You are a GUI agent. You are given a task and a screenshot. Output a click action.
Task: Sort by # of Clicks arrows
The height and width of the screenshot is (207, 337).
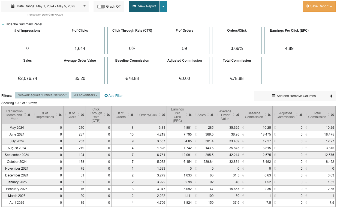click(79, 115)
